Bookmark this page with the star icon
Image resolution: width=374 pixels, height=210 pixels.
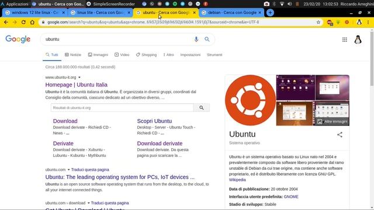coord(318,22)
